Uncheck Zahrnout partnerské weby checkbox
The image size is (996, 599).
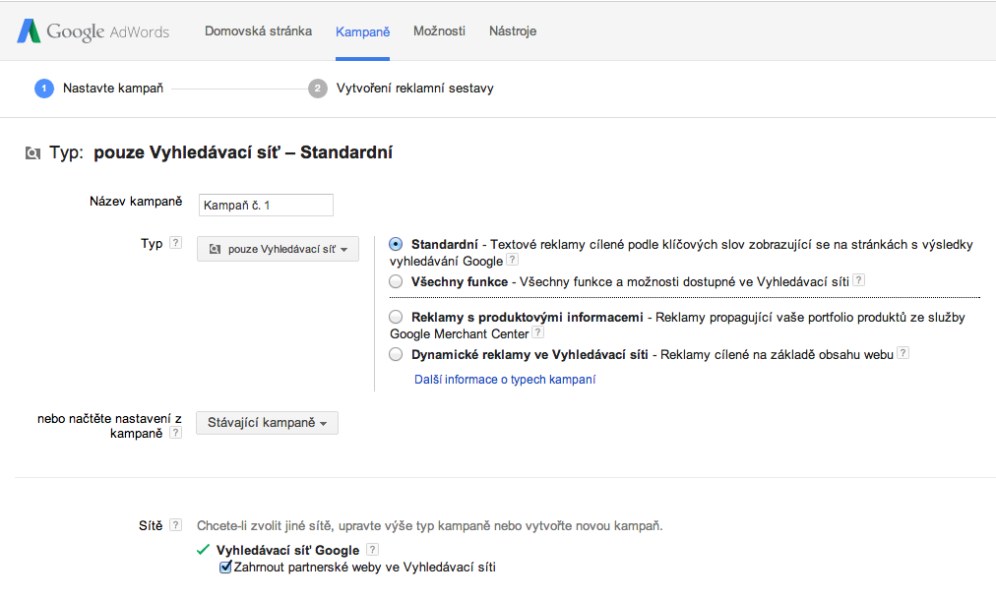pos(225,567)
